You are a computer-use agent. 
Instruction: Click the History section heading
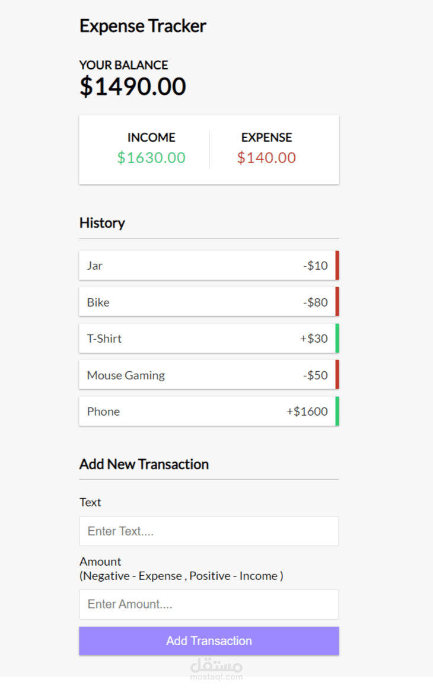[x=102, y=223]
